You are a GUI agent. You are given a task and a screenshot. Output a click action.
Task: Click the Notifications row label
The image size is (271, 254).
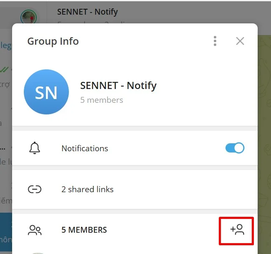point(85,148)
